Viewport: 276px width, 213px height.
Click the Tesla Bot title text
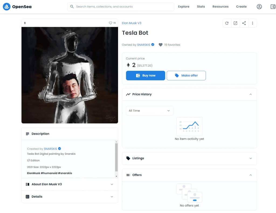click(135, 33)
